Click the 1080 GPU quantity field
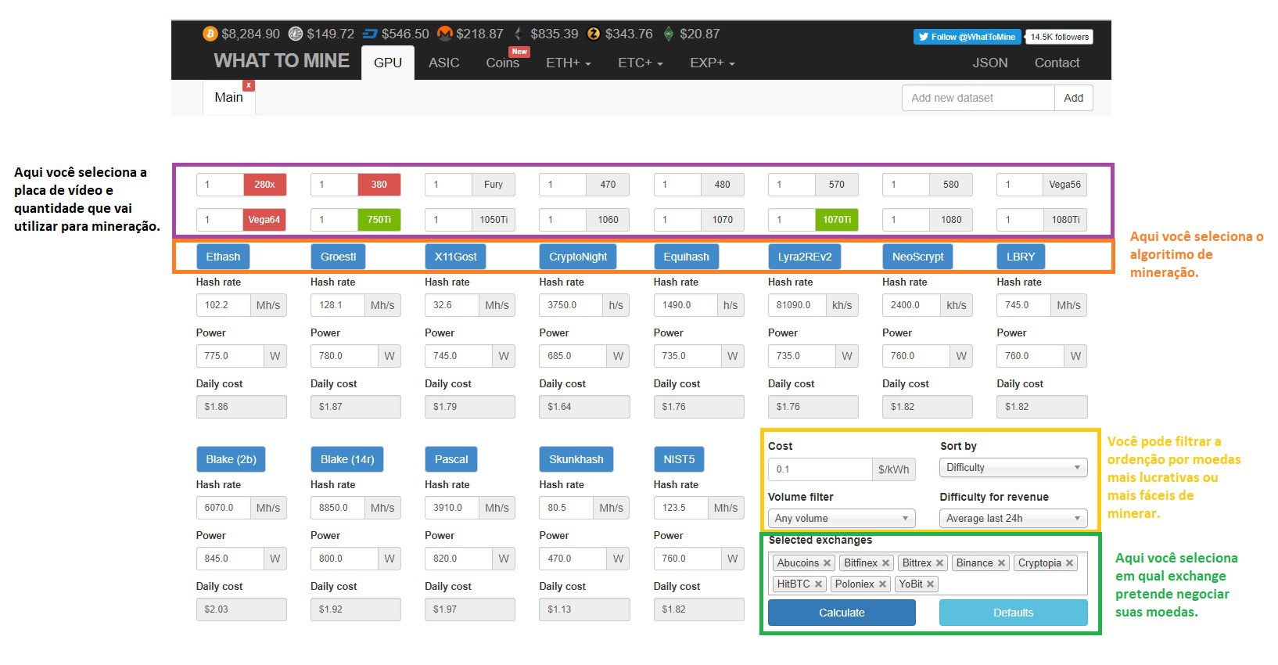The image size is (1278, 665). [906, 220]
